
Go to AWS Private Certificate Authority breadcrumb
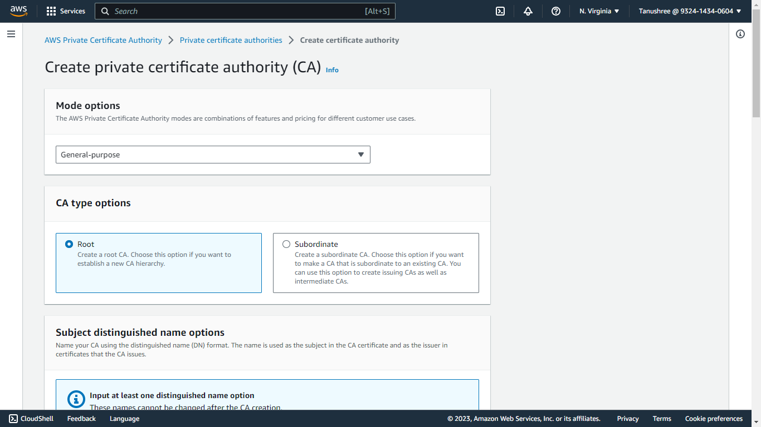tap(104, 40)
